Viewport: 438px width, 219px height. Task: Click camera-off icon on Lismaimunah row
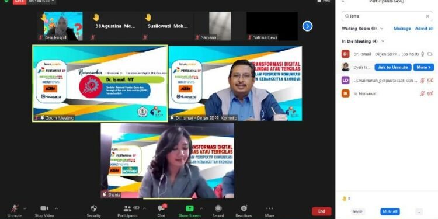coord(430,81)
